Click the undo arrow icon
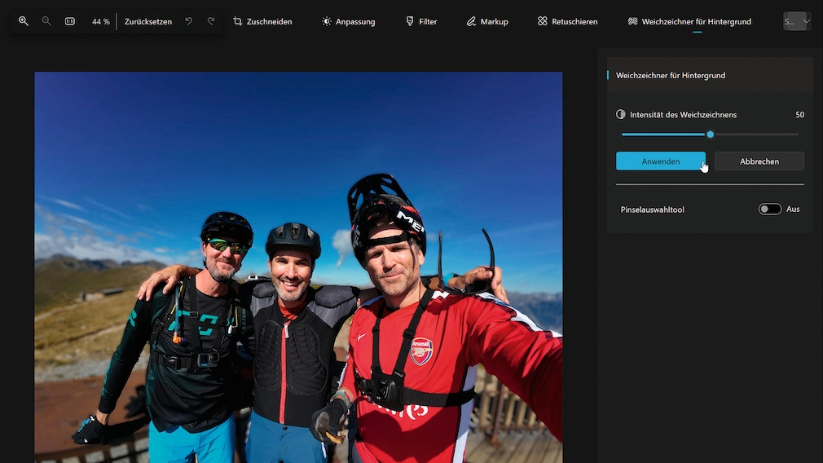Screen dimensions: 823x463 tap(188, 21)
